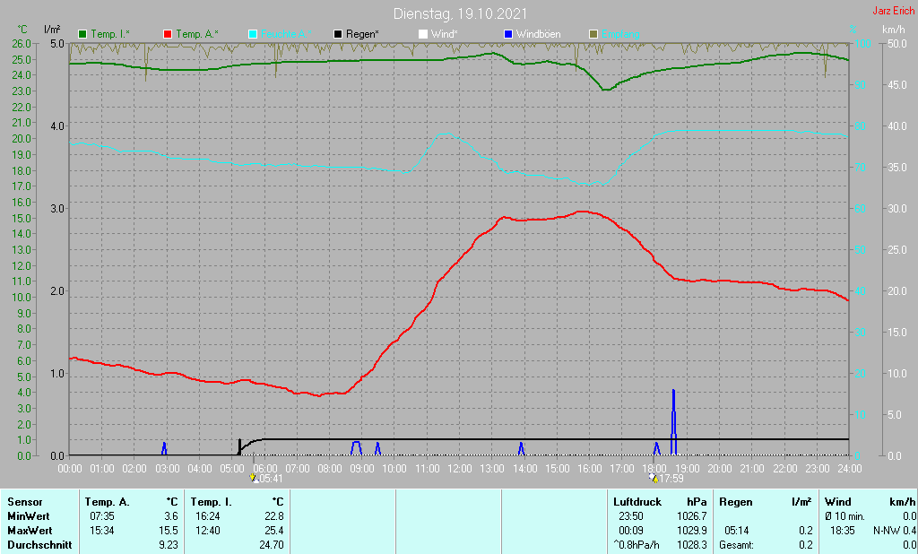Click the black Regen legend swatch

point(338,35)
